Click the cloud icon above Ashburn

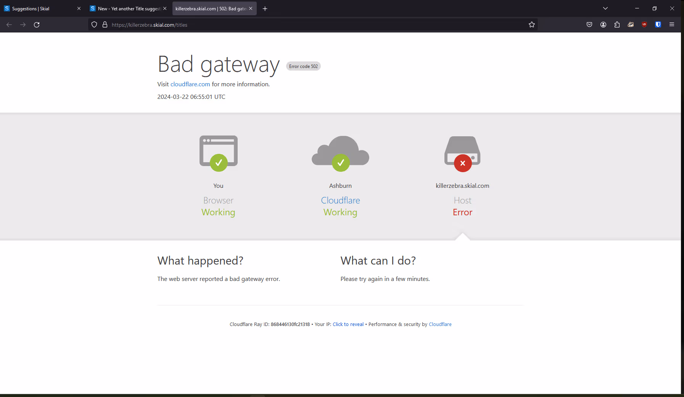point(341,153)
